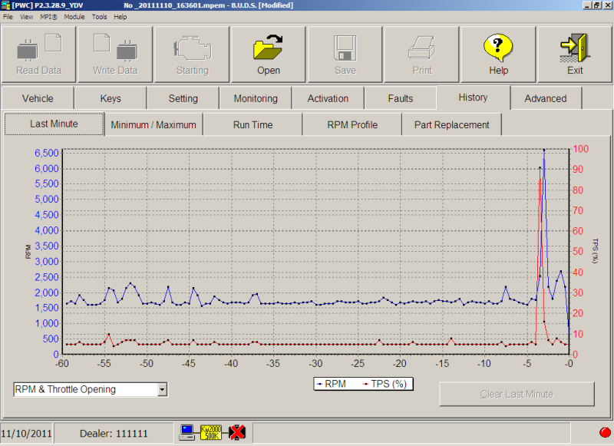
Task: Click the -60 time axis label
Action: (62, 363)
